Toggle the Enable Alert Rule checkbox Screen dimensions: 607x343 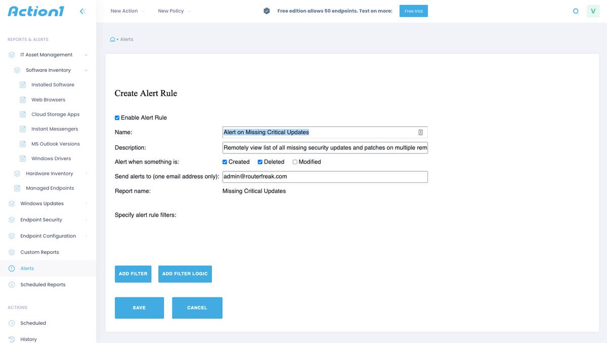pos(117,118)
